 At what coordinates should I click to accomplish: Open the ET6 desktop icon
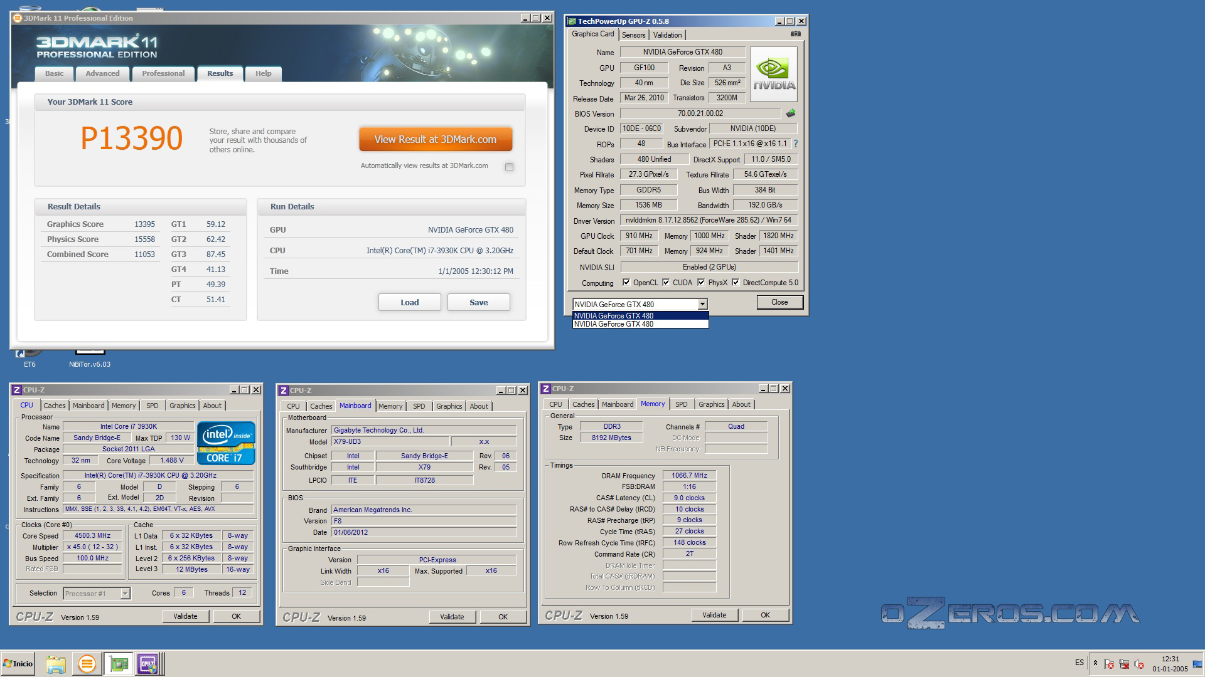coord(29,359)
